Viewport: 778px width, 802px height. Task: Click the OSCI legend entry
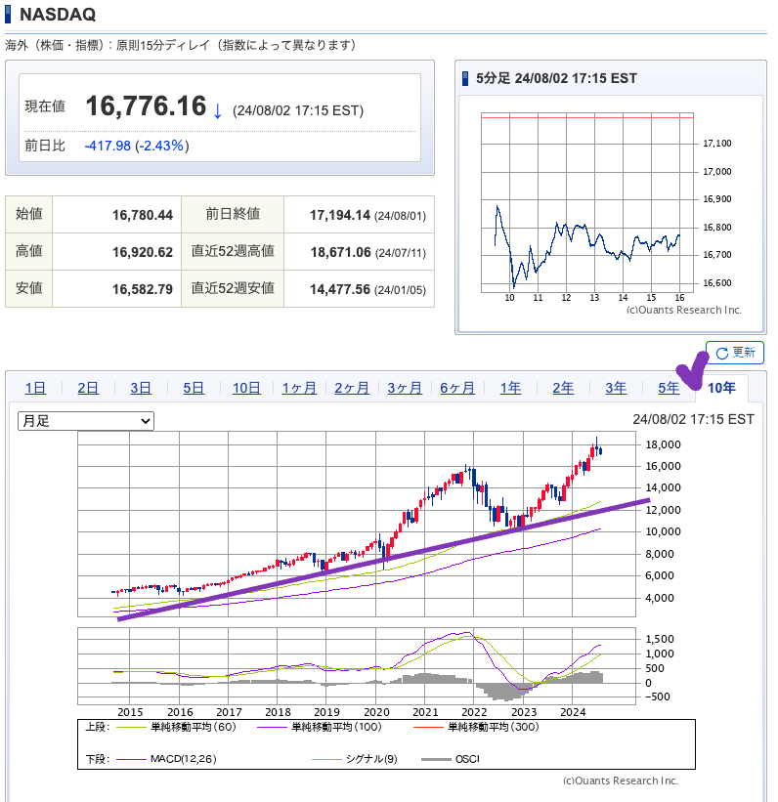[x=451, y=759]
